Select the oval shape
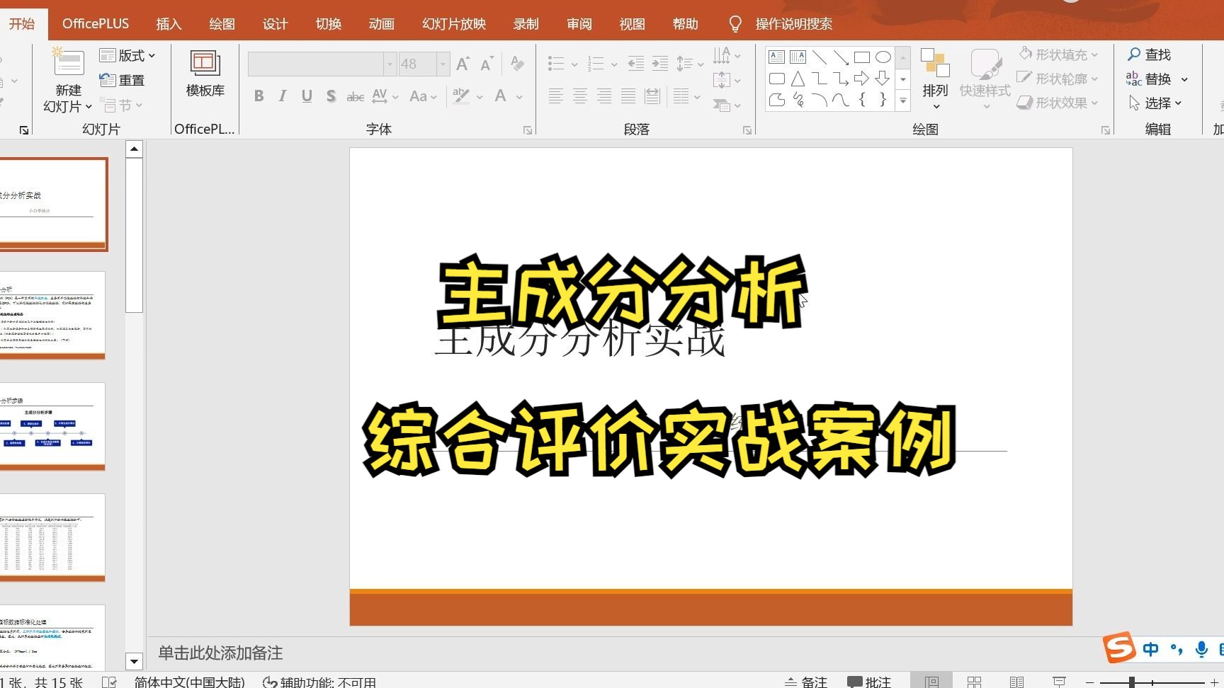 coord(883,57)
